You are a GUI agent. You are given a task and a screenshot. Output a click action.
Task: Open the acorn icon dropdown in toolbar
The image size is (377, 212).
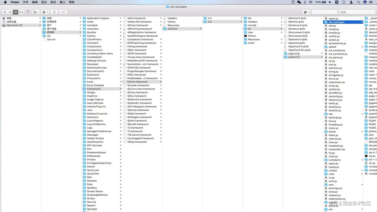tap(306, 12)
